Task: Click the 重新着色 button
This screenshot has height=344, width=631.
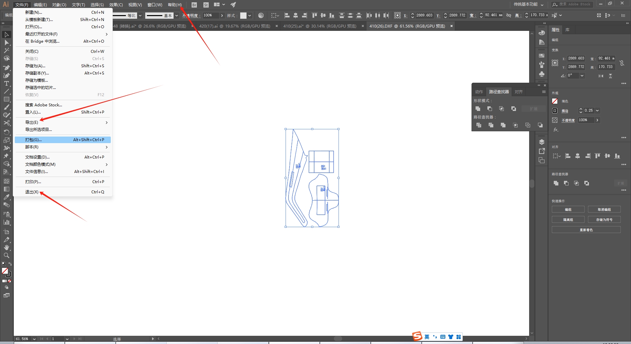Action: click(586, 230)
